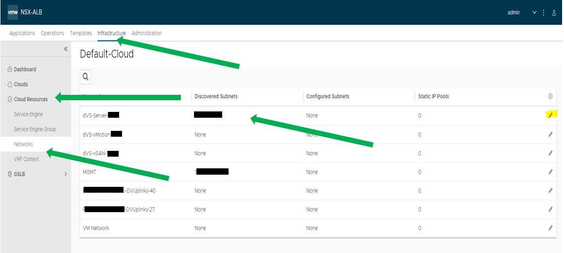This screenshot has width=564, height=253.
Task: Click the search magnifier button
Action: point(86,77)
